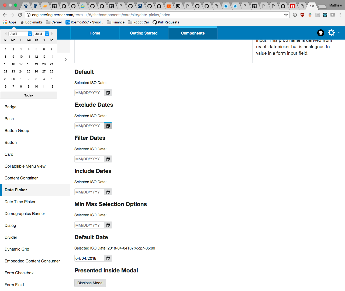
Task: Click the 04/04/2018 date input field
Action: [89, 258]
